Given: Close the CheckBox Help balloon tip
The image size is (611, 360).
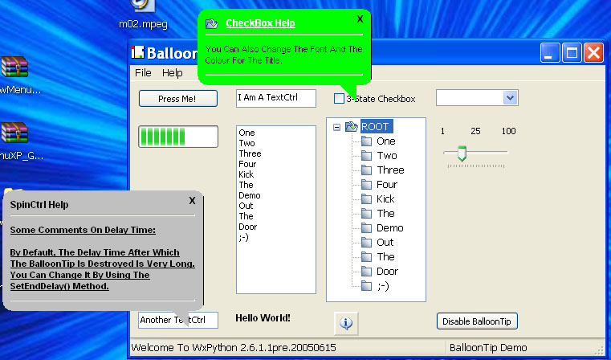Looking at the screenshot, I should 360,18.
